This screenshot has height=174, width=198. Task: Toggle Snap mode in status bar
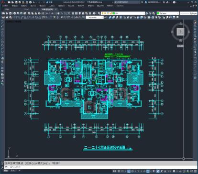pos(122,171)
